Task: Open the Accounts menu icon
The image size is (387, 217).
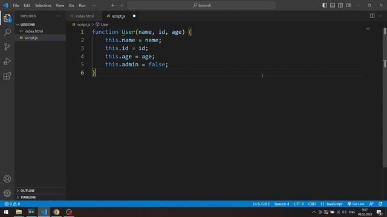Action: tap(7, 179)
